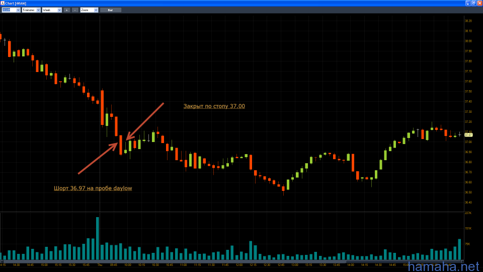Open the Week range dropdown
The image size is (483, 272).
click(x=51, y=10)
